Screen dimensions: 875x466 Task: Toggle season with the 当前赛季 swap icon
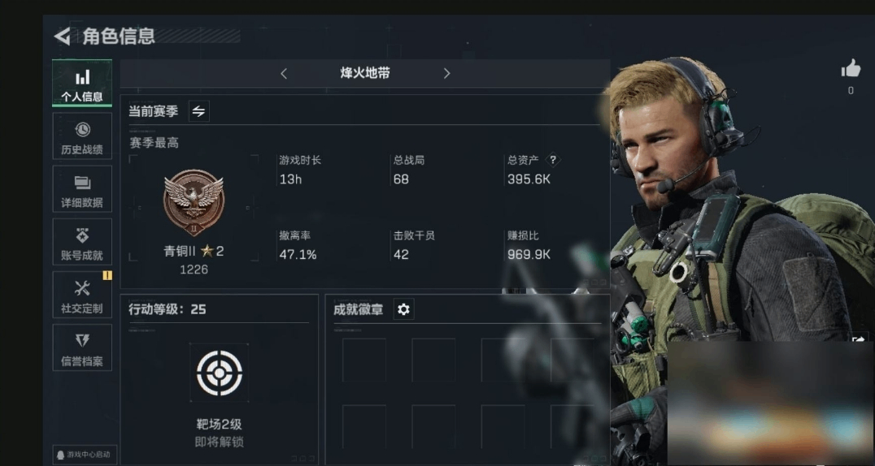(198, 111)
